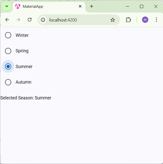The height and width of the screenshot is (164, 163).
Task: Open a new browser tab
Action: pos(92,6)
